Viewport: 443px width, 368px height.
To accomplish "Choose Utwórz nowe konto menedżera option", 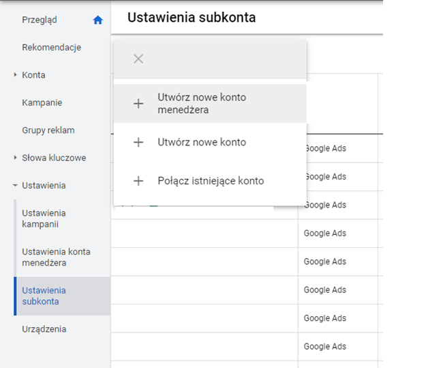I will click(202, 104).
